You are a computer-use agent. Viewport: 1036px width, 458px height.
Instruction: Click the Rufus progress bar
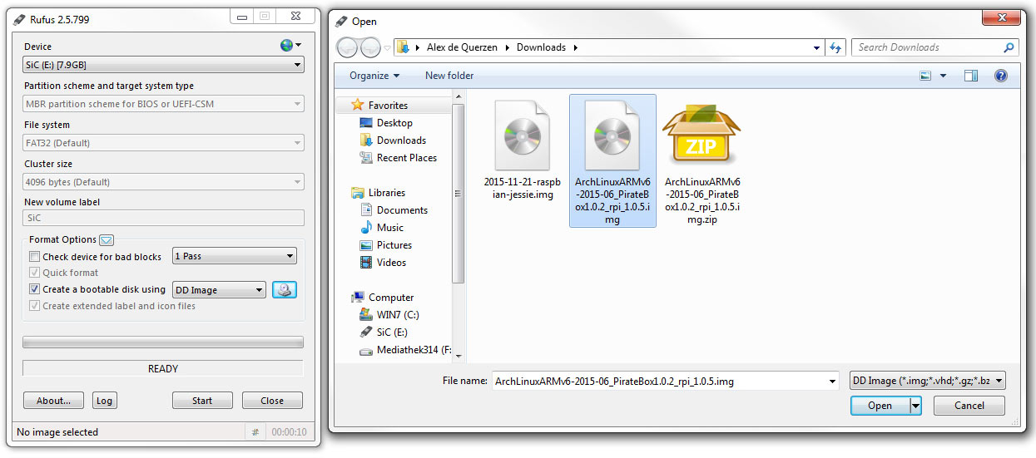click(x=163, y=342)
